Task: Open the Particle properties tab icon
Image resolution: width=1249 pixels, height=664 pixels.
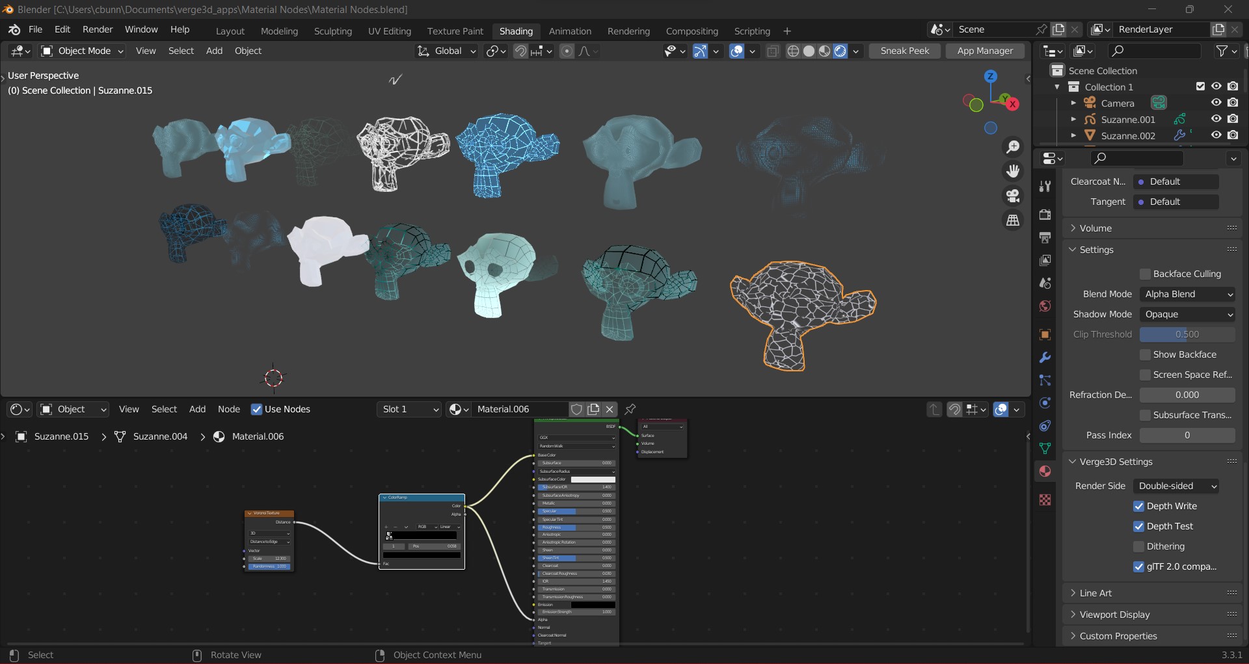Action: pos(1045,380)
